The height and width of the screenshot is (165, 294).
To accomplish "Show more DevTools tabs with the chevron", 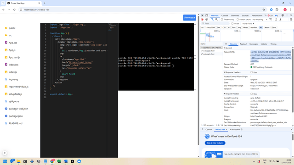I will tap(266, 16).
